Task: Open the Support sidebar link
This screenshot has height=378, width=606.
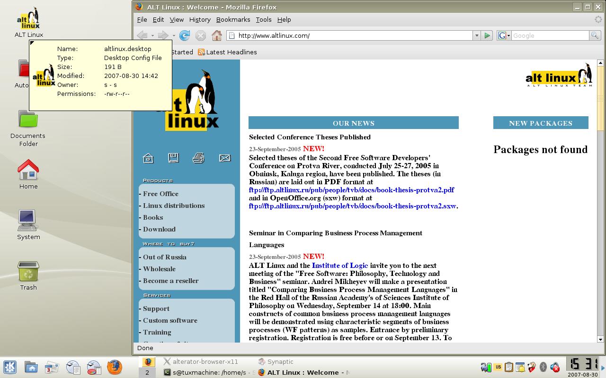Action: (x=156, y=309)
